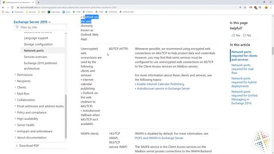Jump to Network ports required for mail flow
Viewport: 274px width, 154px height.
242,69
